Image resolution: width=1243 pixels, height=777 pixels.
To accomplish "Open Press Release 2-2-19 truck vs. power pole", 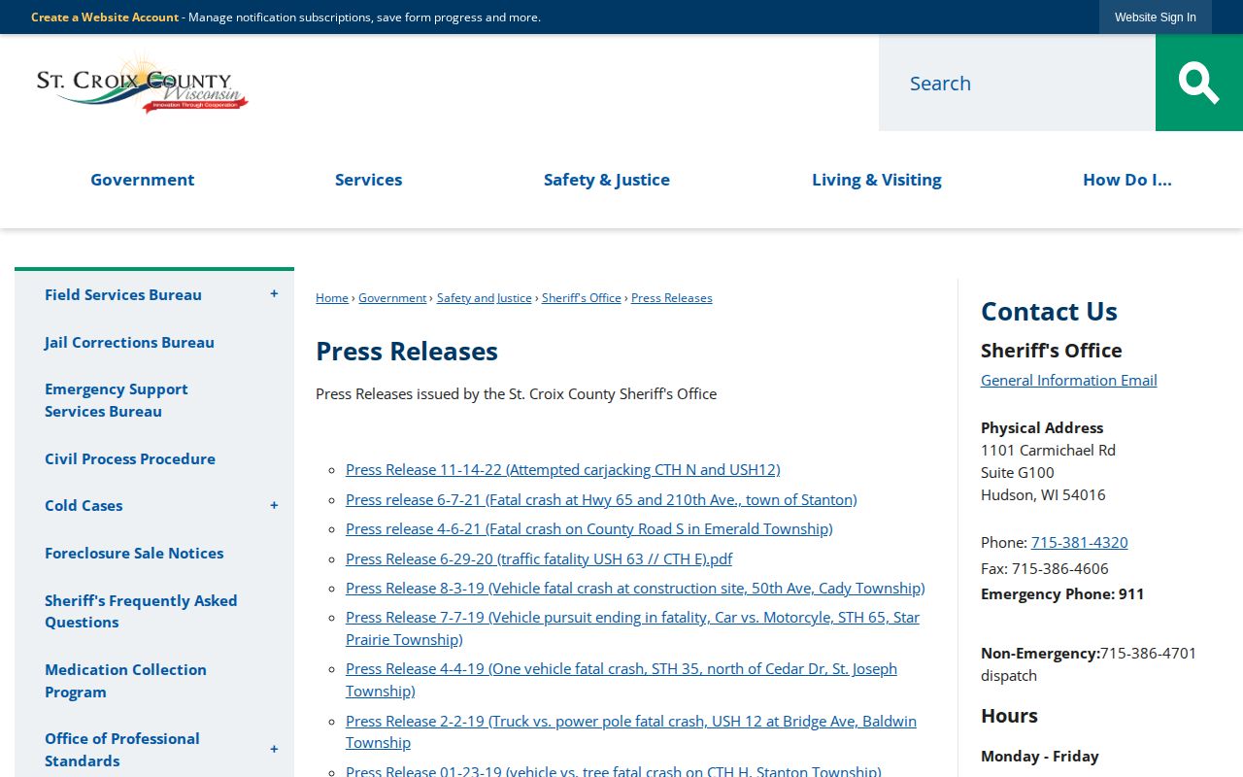I will 631,731.
